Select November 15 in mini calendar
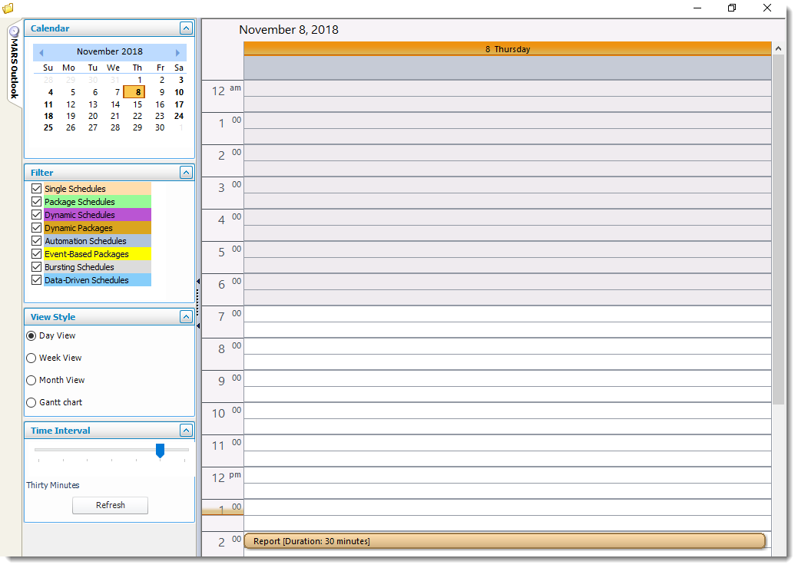 coord(137,104)
